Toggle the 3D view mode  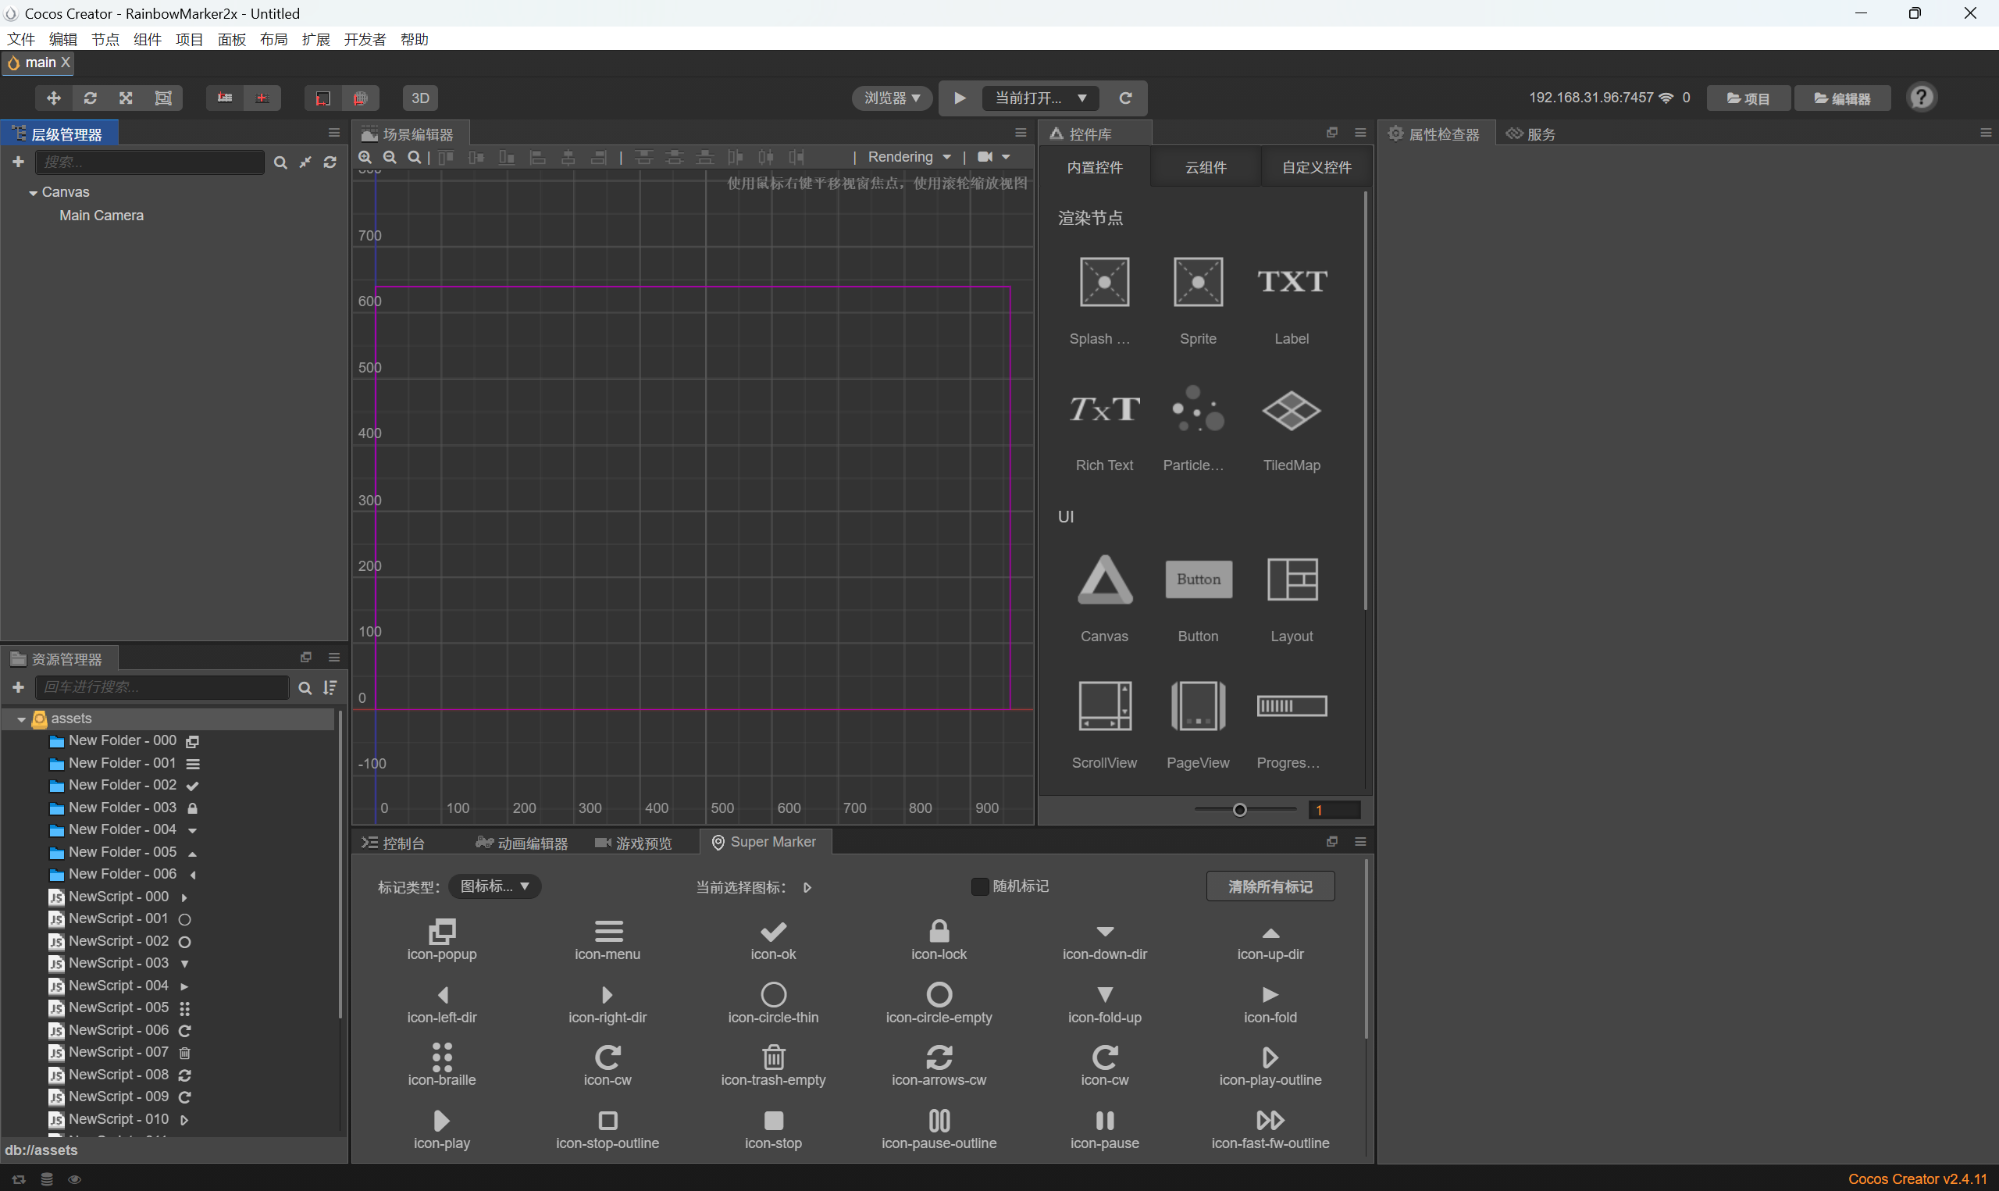(420, 98)
